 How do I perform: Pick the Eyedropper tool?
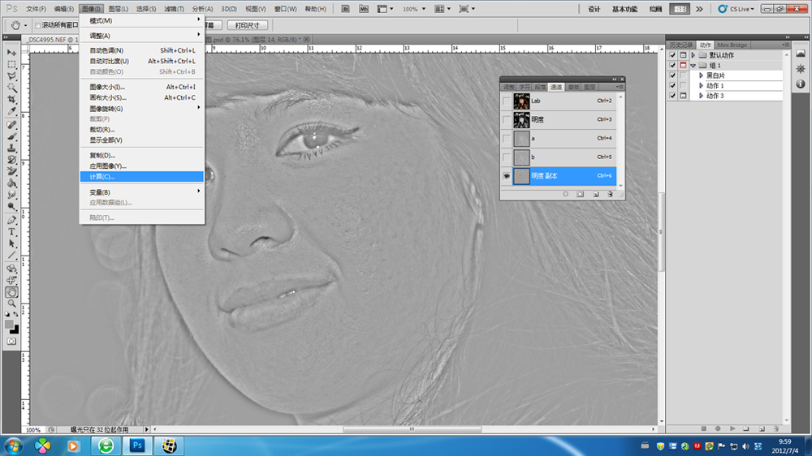(12, 110)
